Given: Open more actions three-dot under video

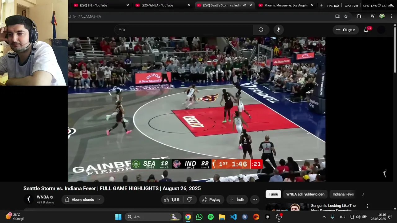Looking at the screenshot, I should click(255, 200).
